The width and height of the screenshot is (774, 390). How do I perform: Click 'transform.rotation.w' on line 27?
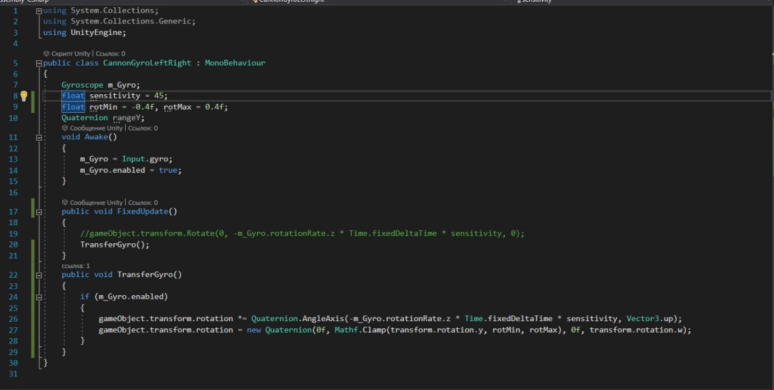pyautogui.click(x=636, y=330)
